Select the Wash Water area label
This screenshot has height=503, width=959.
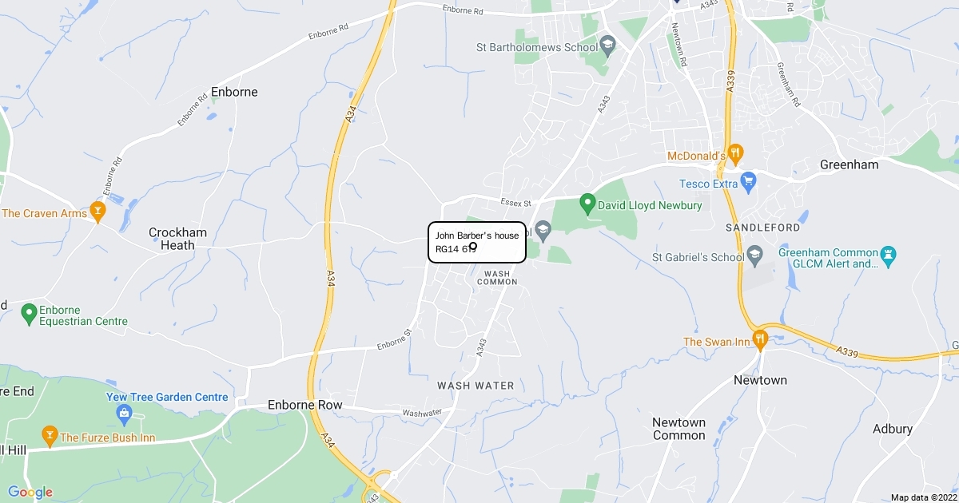476,386
